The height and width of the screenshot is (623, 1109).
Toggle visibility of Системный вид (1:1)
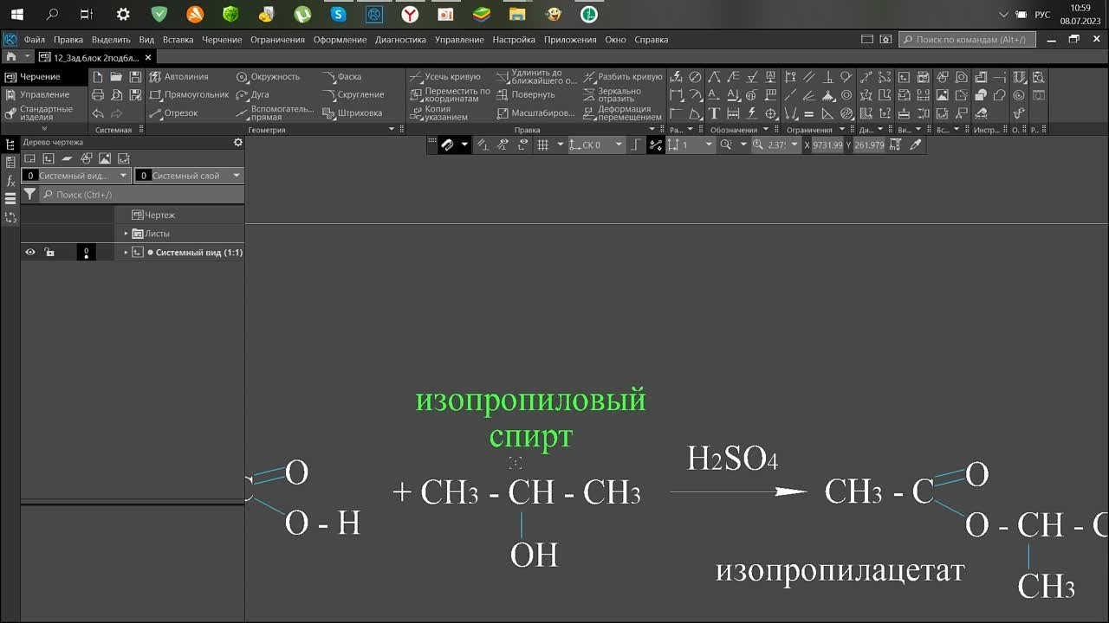[x=29, y=252]
